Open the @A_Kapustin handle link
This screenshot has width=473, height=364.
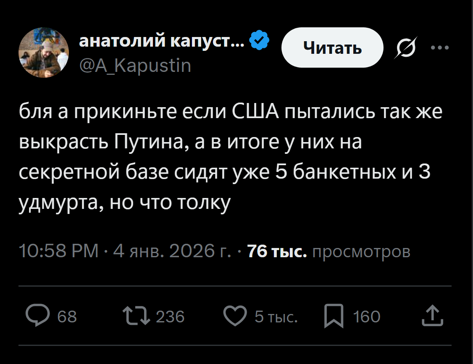point(135,65)
